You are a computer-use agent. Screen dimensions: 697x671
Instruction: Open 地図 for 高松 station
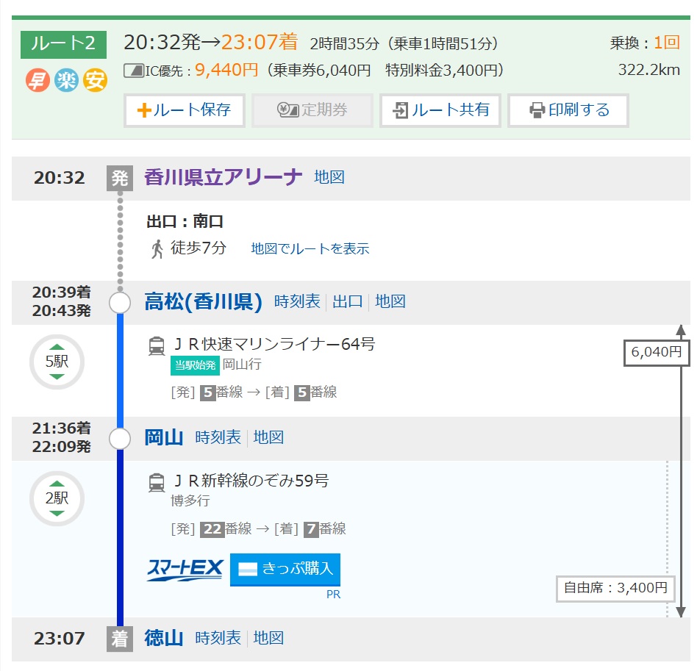(x=390, y=301)
